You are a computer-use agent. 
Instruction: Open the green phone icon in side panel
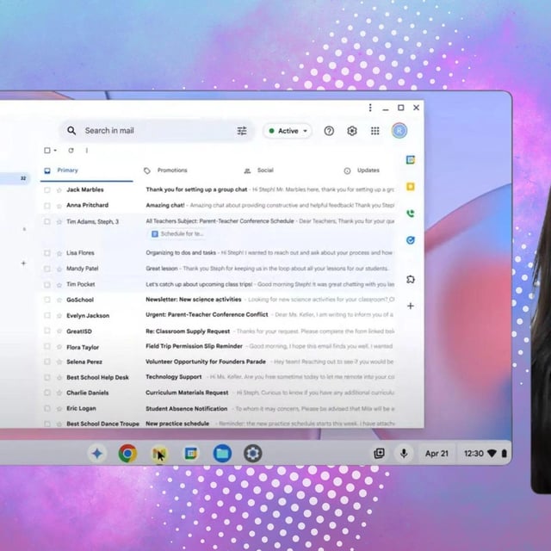pos(411,214)
